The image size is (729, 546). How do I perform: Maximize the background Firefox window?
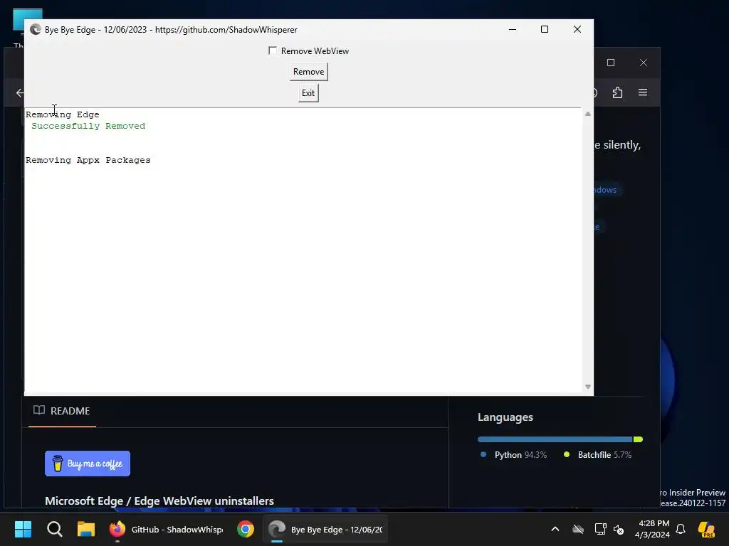click(x=611, y=63)
